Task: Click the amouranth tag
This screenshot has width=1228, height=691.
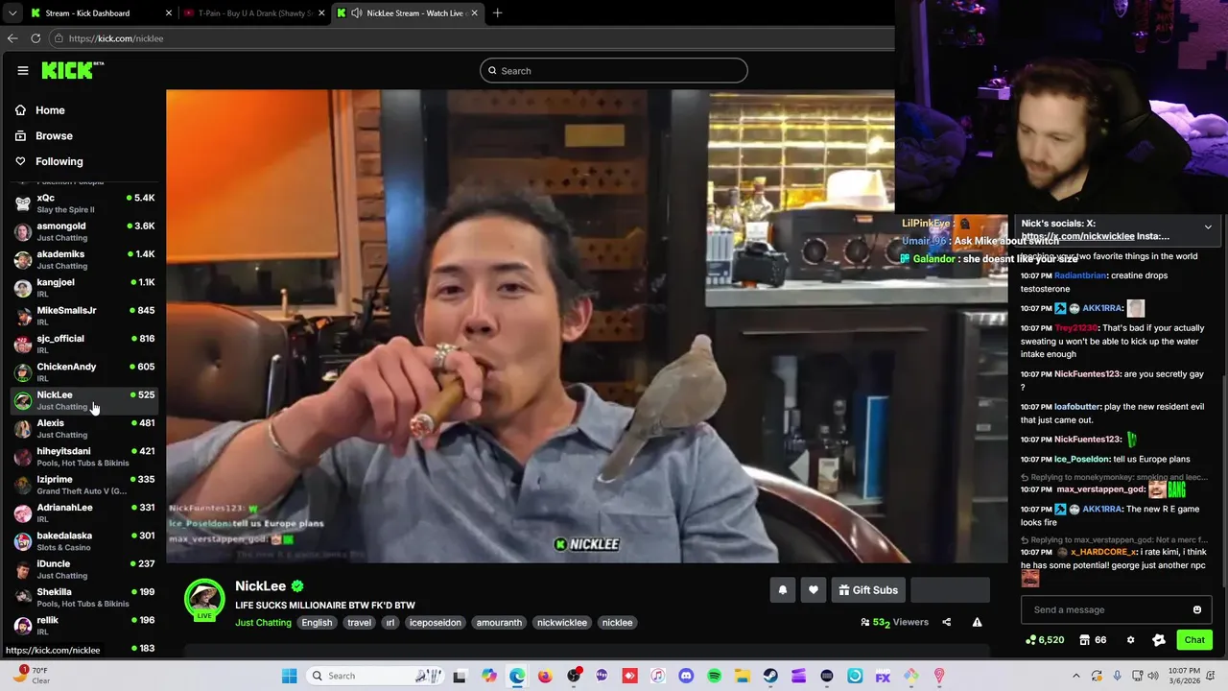Action: coord(499,623)
